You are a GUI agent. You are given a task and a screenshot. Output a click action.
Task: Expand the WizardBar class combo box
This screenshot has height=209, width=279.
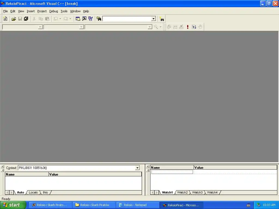pyautogui.click(x=40, y=27)
